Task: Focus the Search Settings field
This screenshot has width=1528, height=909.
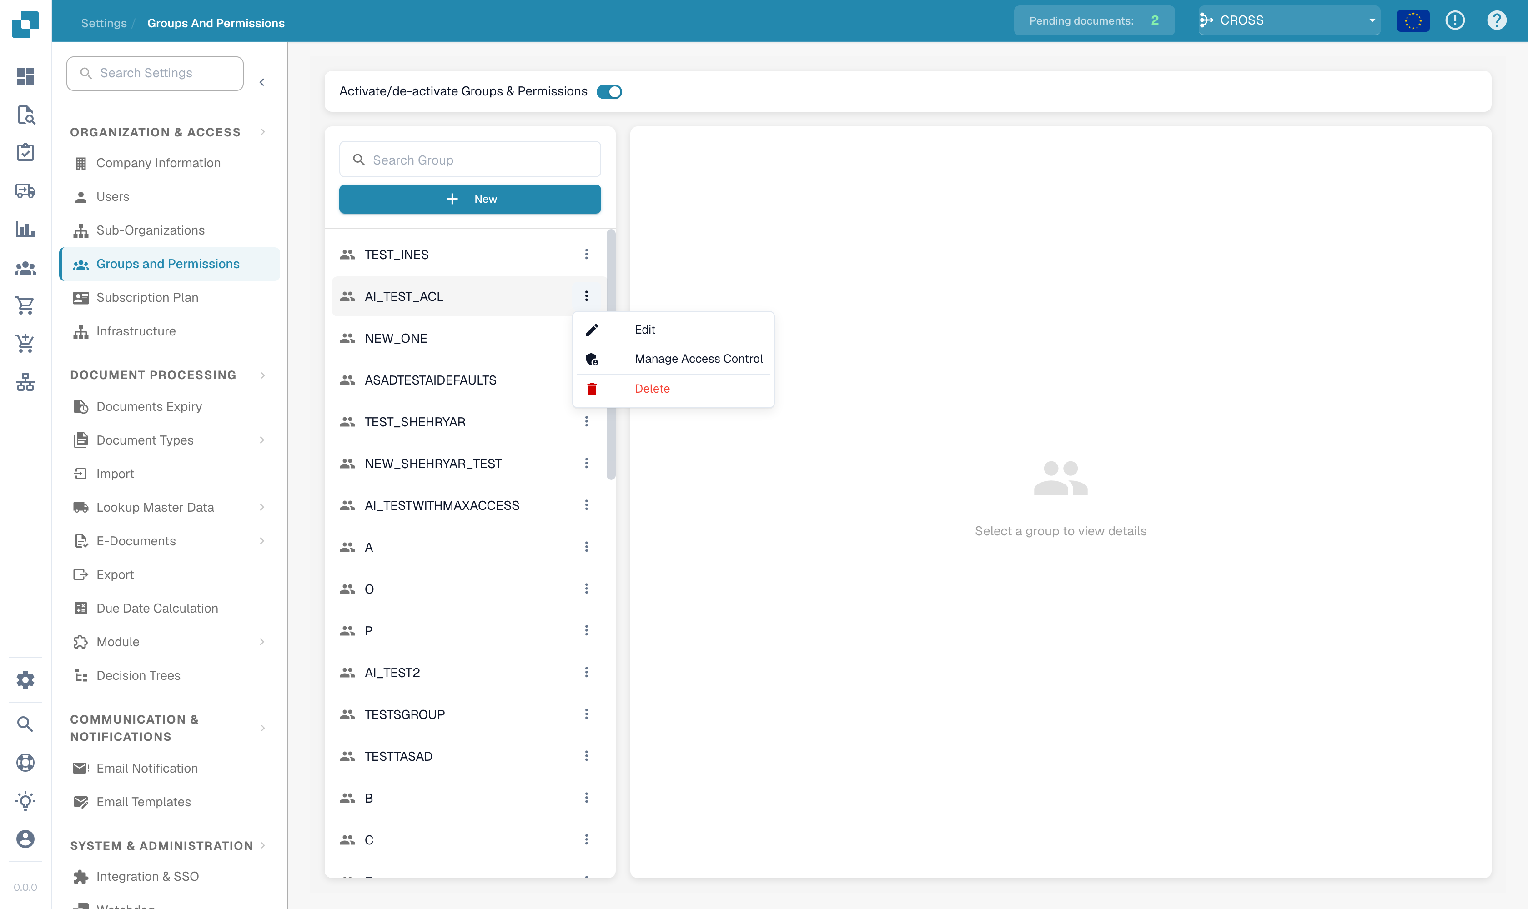Action: (155, 74)
